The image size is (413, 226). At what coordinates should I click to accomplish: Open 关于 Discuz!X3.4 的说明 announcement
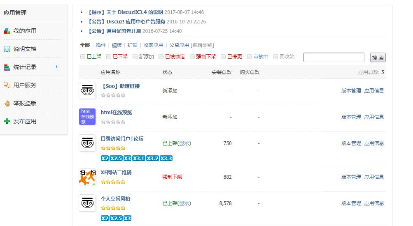point(125,12)
